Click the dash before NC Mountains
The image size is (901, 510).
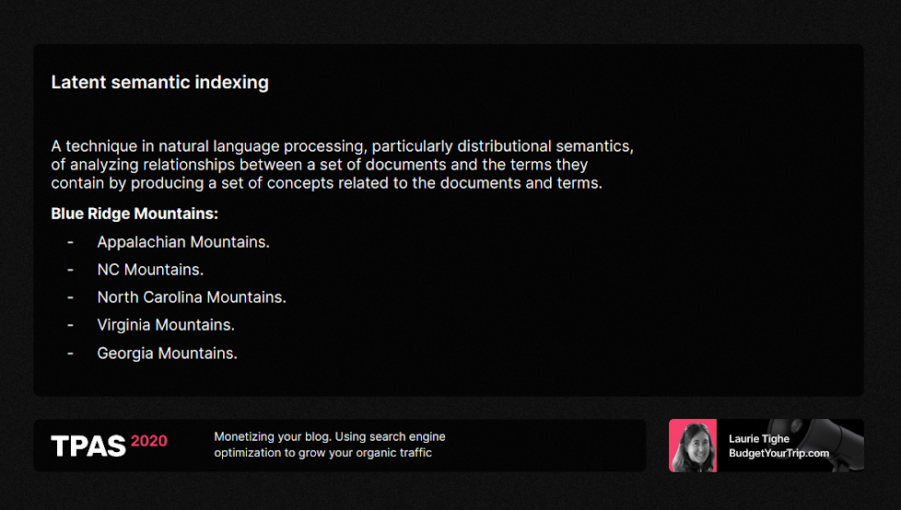70,270
